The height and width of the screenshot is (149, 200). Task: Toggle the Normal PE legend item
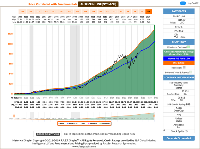[72, 124]
